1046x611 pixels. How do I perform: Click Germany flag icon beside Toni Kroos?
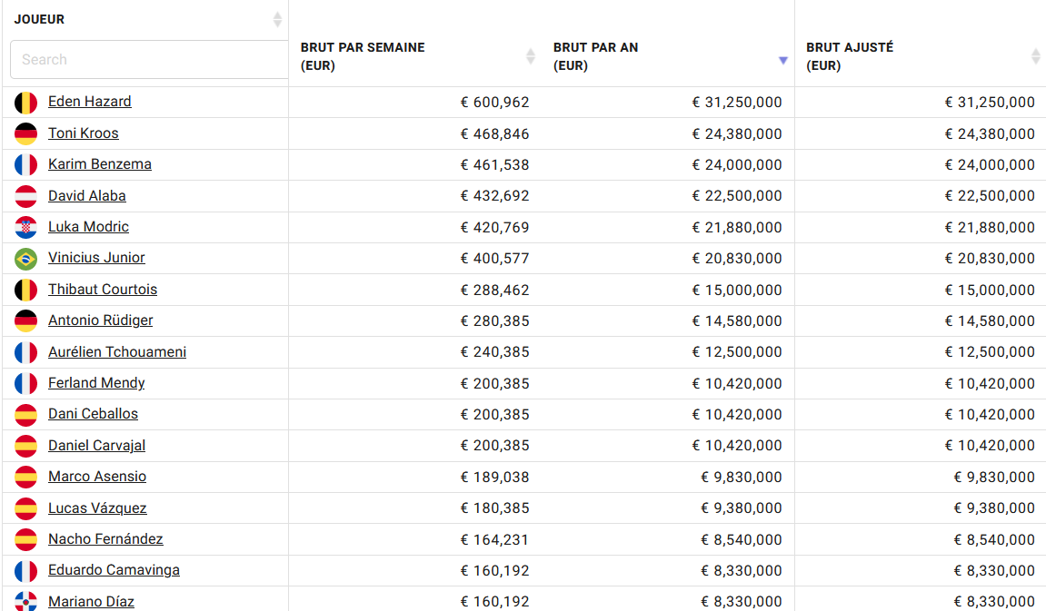pyautogui.click(x=26, y=134)
